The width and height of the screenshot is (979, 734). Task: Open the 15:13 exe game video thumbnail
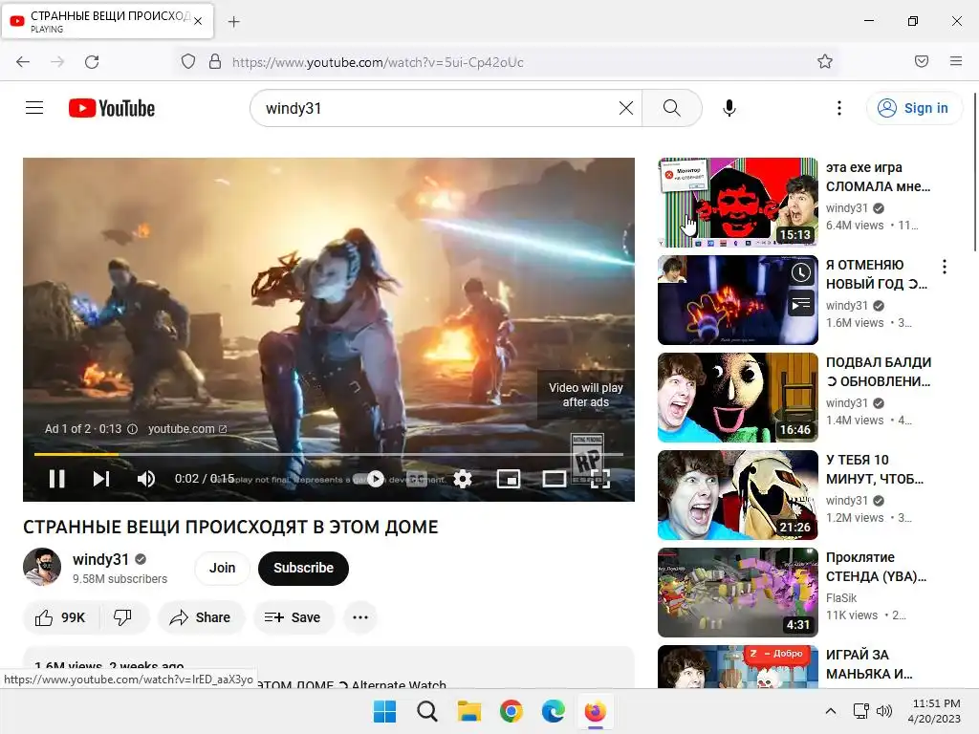(737, 203)
